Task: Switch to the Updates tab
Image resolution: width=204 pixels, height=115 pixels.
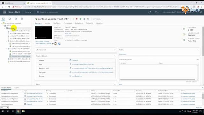Action: click(99, 23)
